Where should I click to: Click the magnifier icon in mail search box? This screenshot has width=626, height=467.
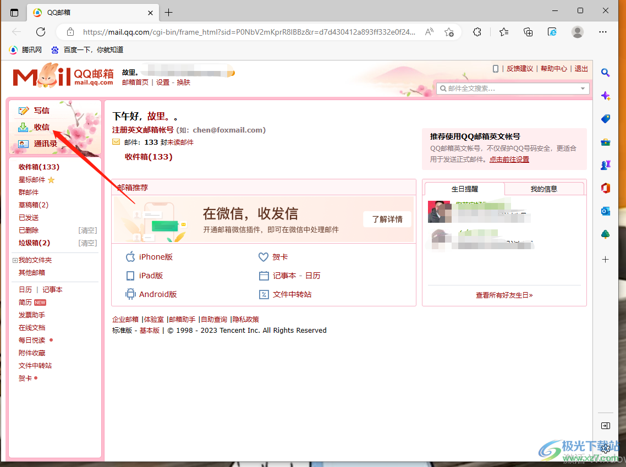tap(443, 89)
